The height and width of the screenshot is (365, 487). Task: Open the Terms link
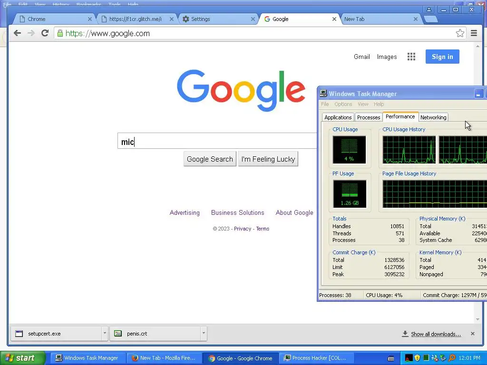[263, 229]
